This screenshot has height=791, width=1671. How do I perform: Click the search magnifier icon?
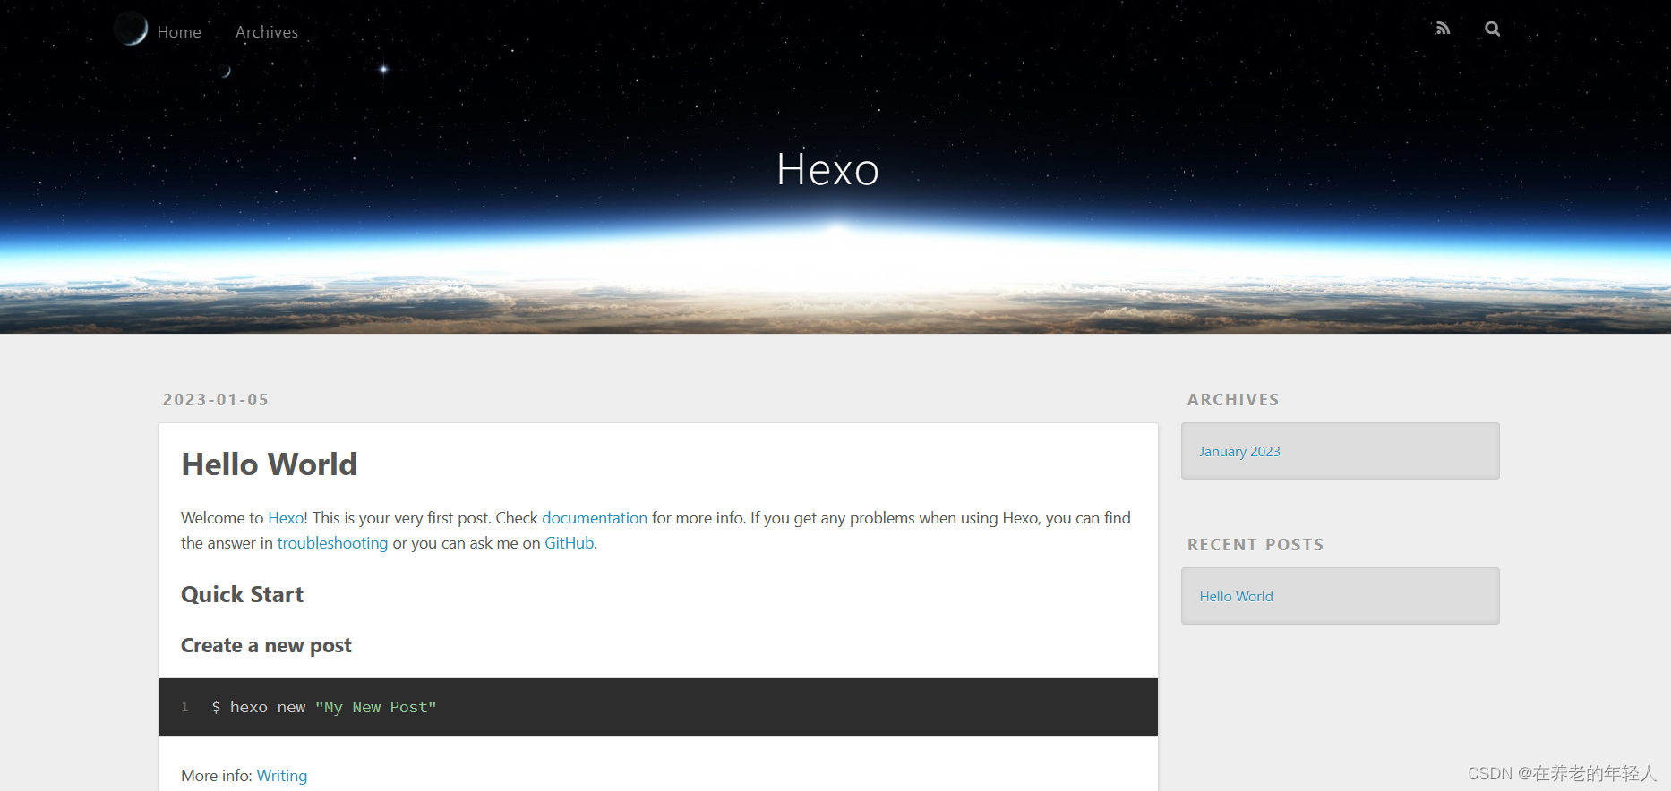coord(1492,29)
